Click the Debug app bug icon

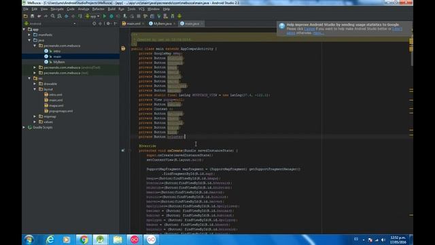tap(111, 16)
